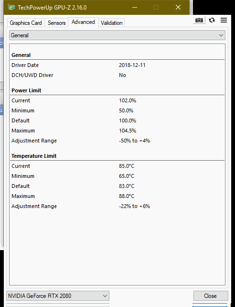Image resolution: width=235 pixels, height=307 pixels.
Task: Open the hamburger menu icon
Action: [224, 20]
